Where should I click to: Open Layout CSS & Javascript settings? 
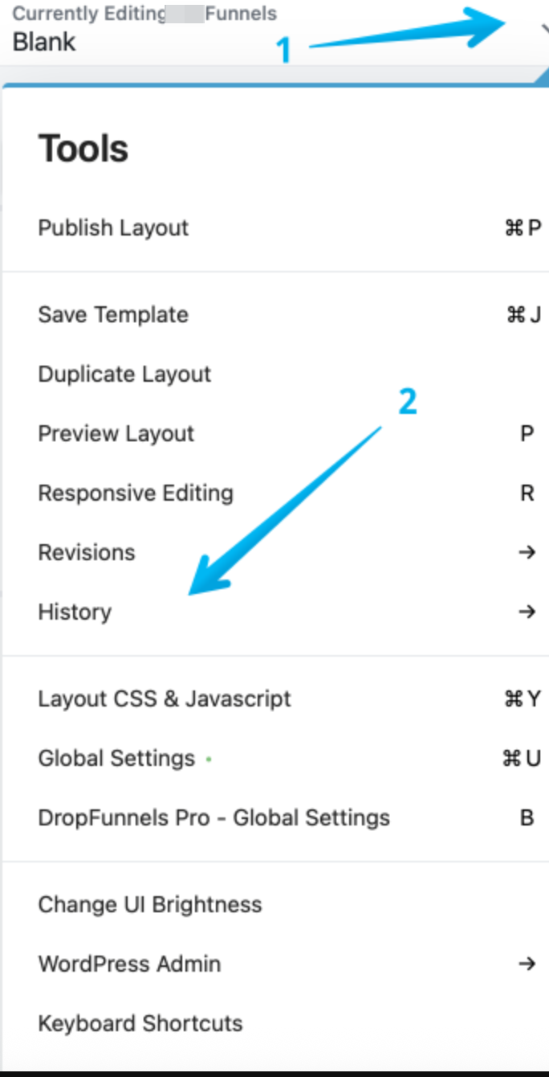(x=165, y=699)
